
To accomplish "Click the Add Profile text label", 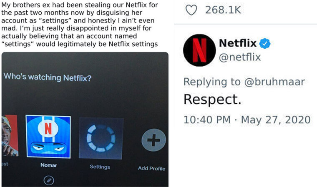I will pos(152,168).
